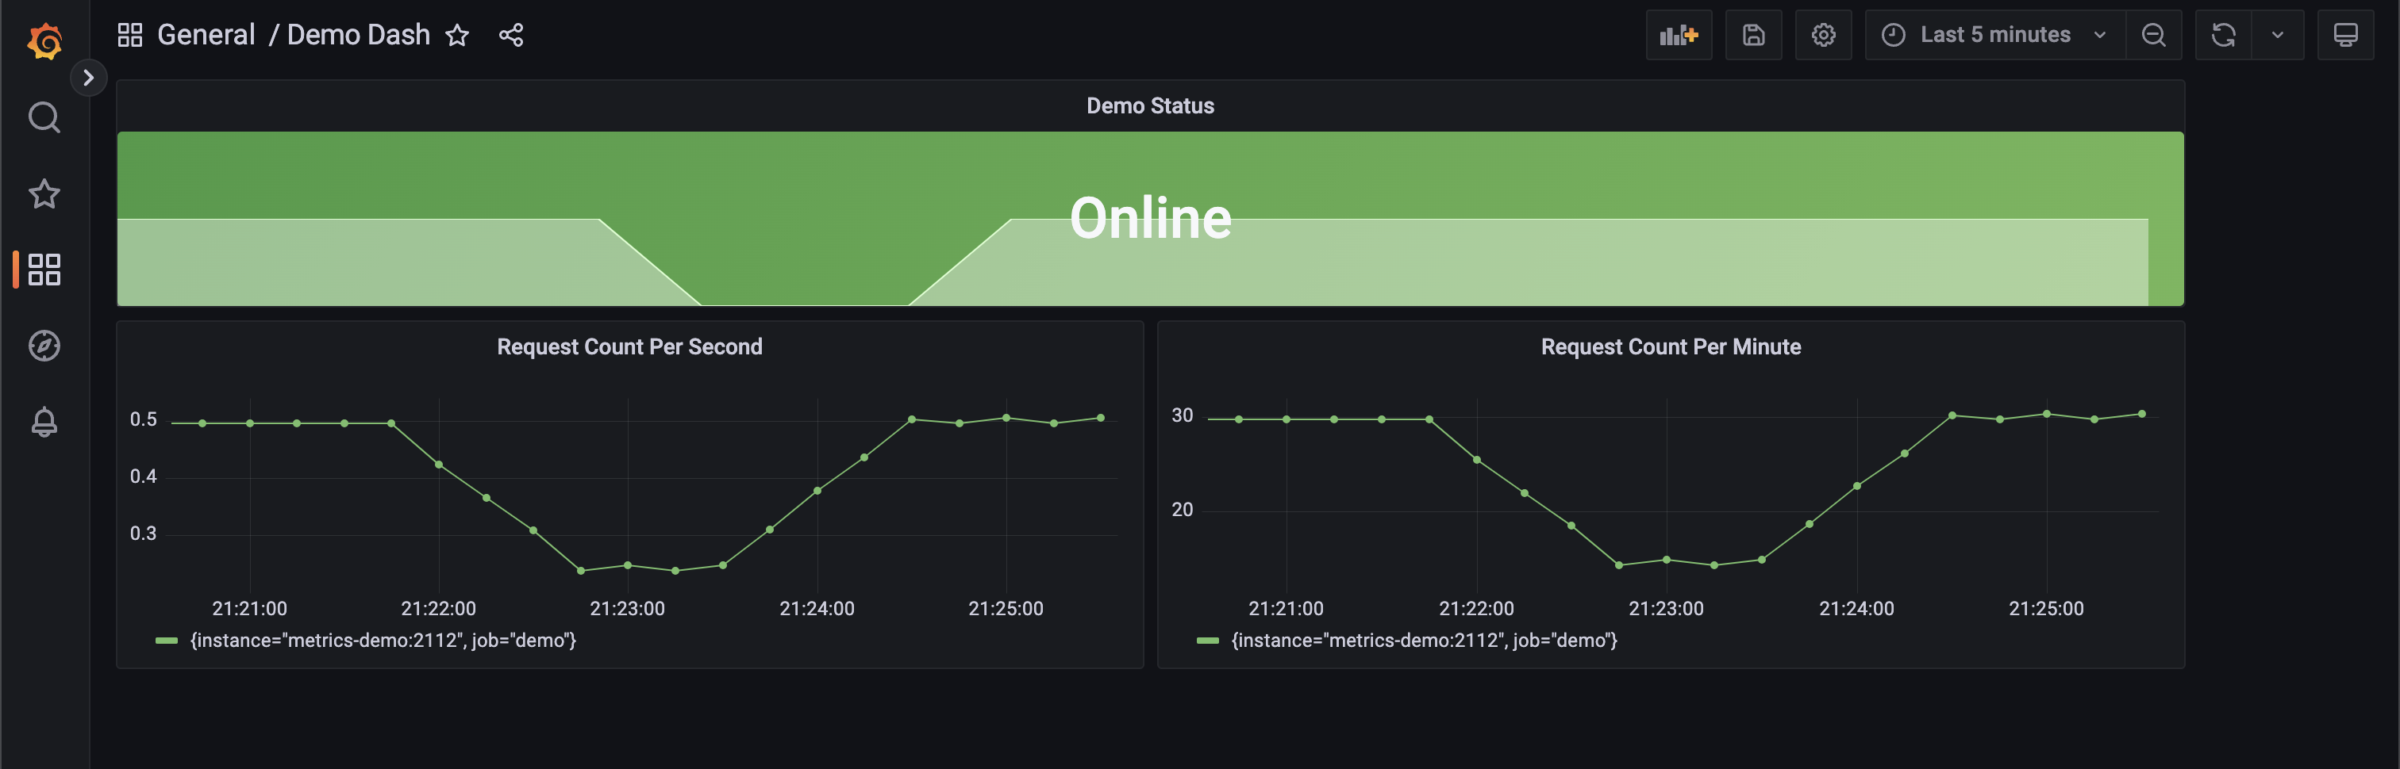Open the auto-refresh interval dropdown
This screenshot has width=2400, height=769.
(2277, 36)
